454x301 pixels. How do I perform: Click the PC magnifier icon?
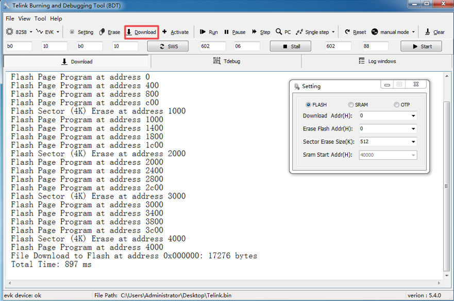pos(279,31)
